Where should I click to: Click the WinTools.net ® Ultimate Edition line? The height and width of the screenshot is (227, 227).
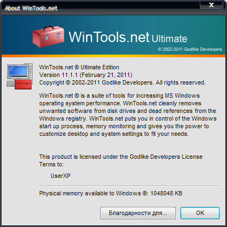[x=79, y=67]
